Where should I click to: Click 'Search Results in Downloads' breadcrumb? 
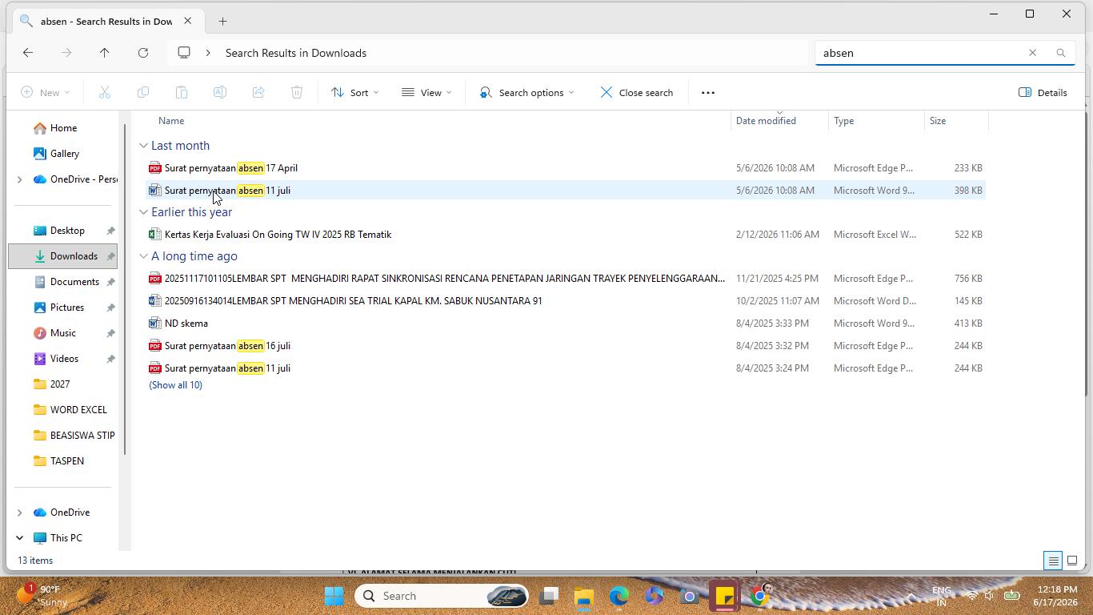[295, 53]
